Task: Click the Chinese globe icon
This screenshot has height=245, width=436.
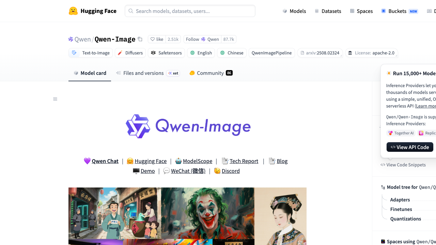Action: [222, 53]
